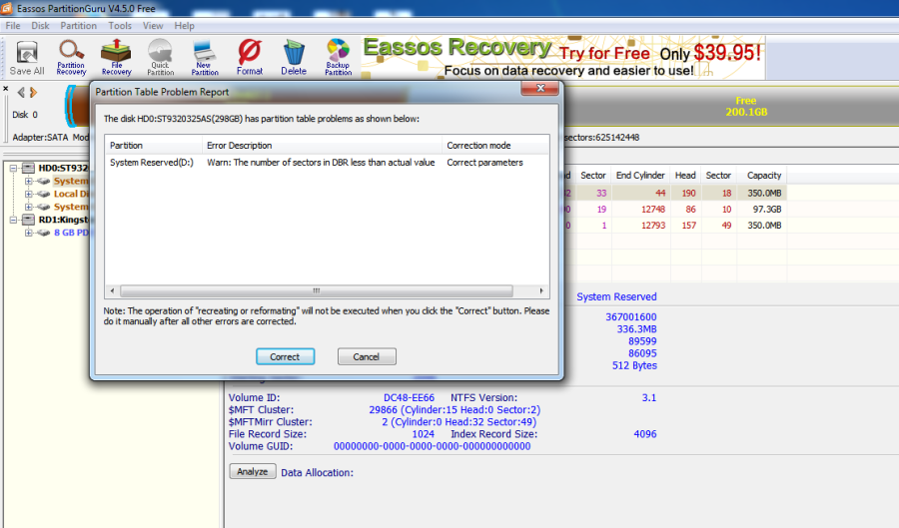899x528 pixels.
Task: Open the Partition Recovery tool
Action: click(71, 58)
